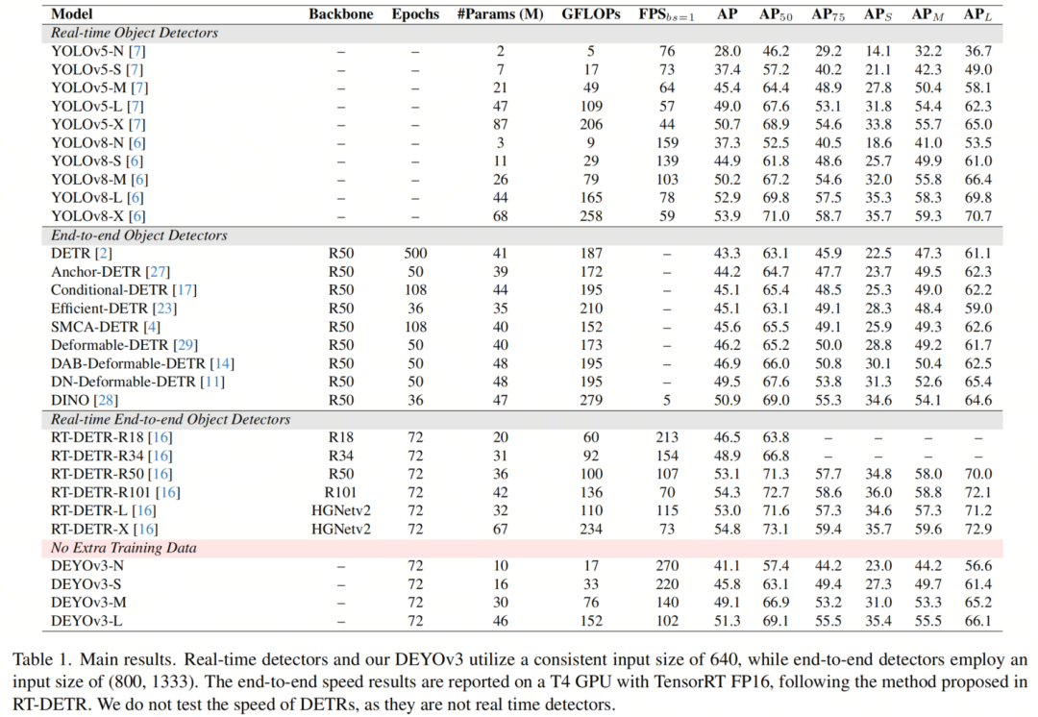Select epochs value 500 in DETR row
Image resolution: width=1038 pixels, height=717 pixels.
(416, 254)
